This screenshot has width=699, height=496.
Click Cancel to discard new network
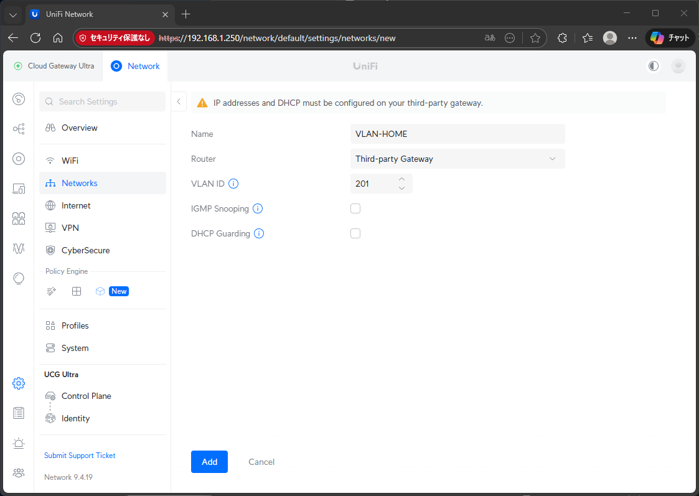[x=261, y=462]
